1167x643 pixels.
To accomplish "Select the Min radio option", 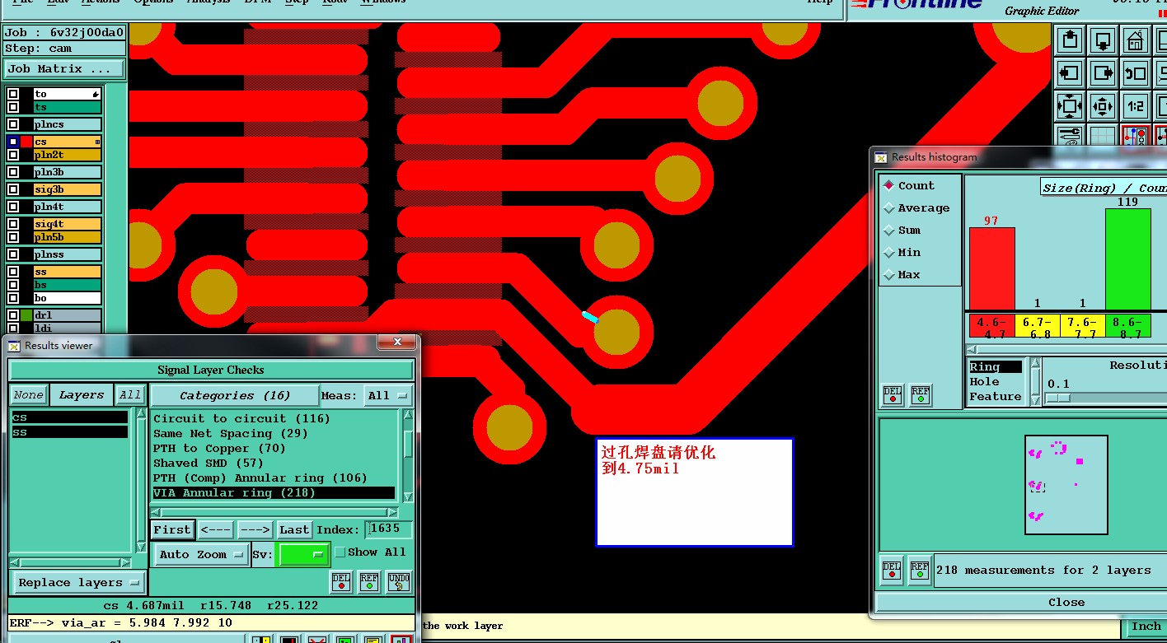I will pyautogui.click(x=888, y=253).
